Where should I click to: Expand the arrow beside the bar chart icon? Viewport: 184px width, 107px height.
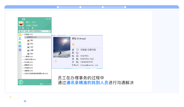click(x=30, y=28)
